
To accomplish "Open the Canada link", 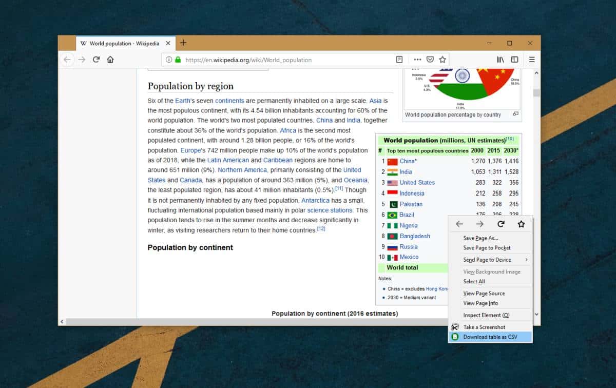I will (x=191, y=180).
